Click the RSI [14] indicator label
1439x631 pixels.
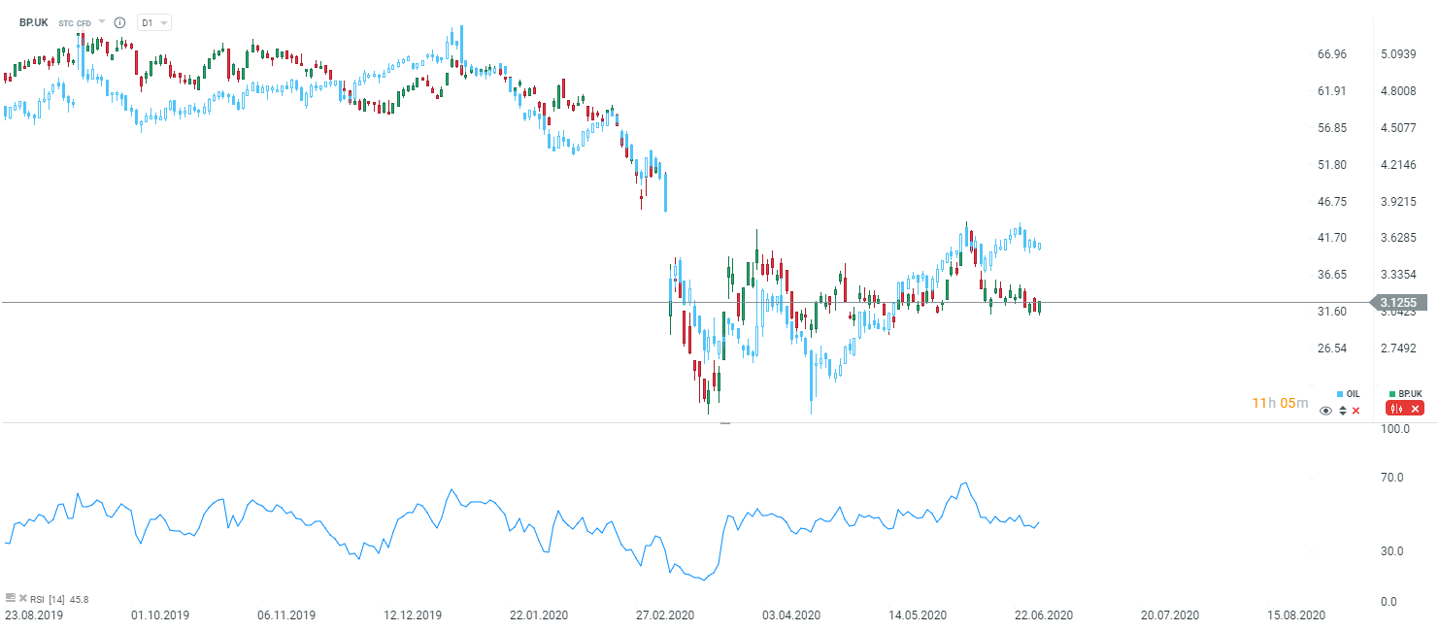(x=47, y=599)
